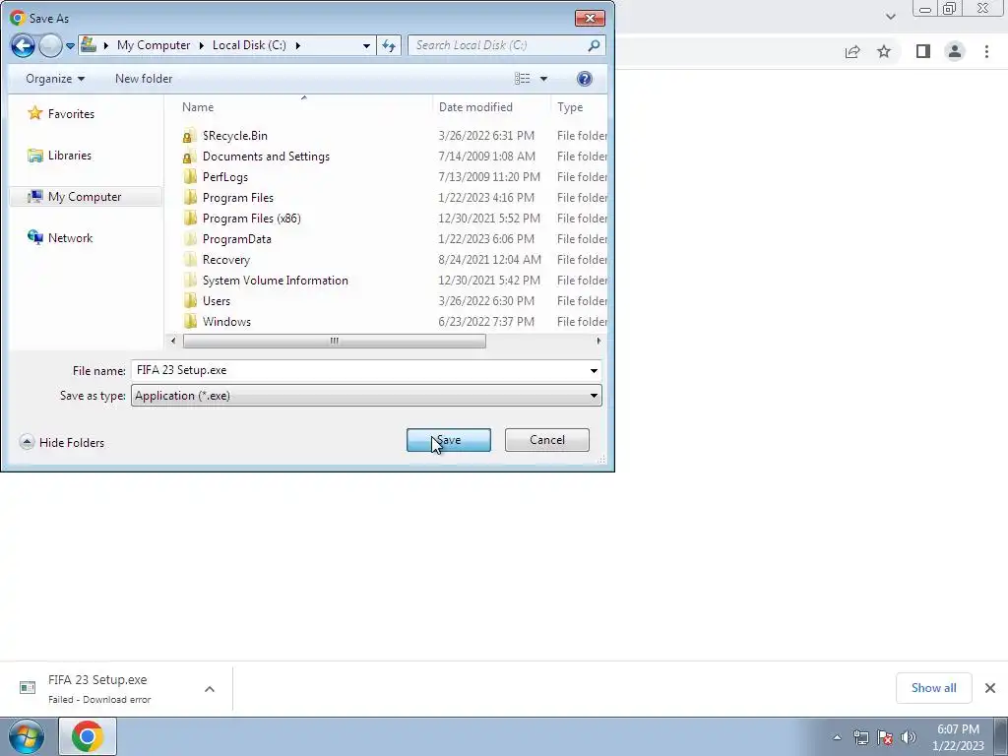Image resolution: width=1008 pixels, height=756 pixels.
Task: Select Network in the navigation pane
Action: click(70, 238)
